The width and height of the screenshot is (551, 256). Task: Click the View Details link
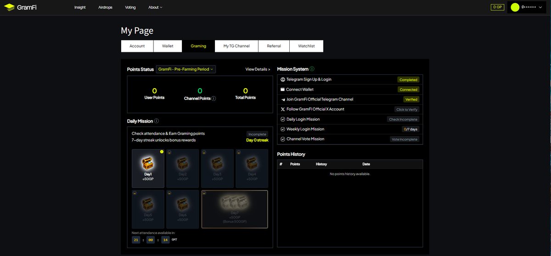[258, 69]
